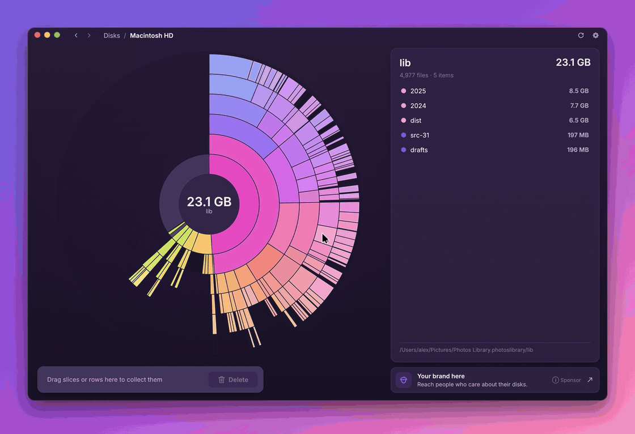The width and height of the screenshot is (635, 434).
Task: Click the file path at panel bottom
Action: point(466,350)
